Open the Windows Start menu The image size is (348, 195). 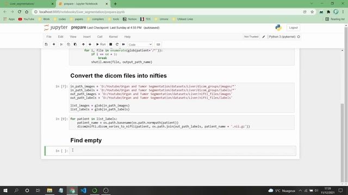5,190
